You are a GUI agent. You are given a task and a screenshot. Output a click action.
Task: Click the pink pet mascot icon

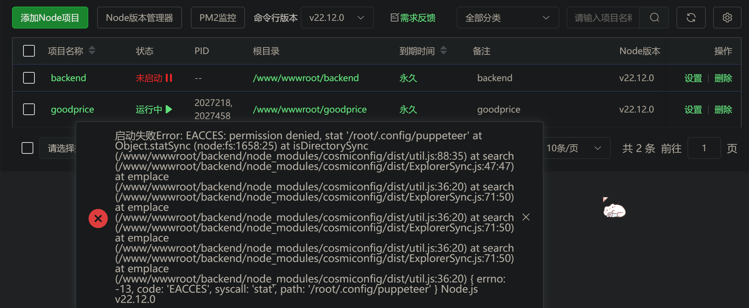coord(614,209)
